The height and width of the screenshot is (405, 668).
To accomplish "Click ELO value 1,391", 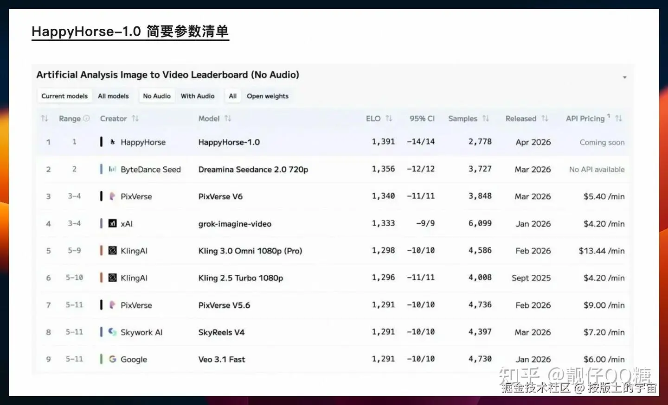I will pos(383,142).
